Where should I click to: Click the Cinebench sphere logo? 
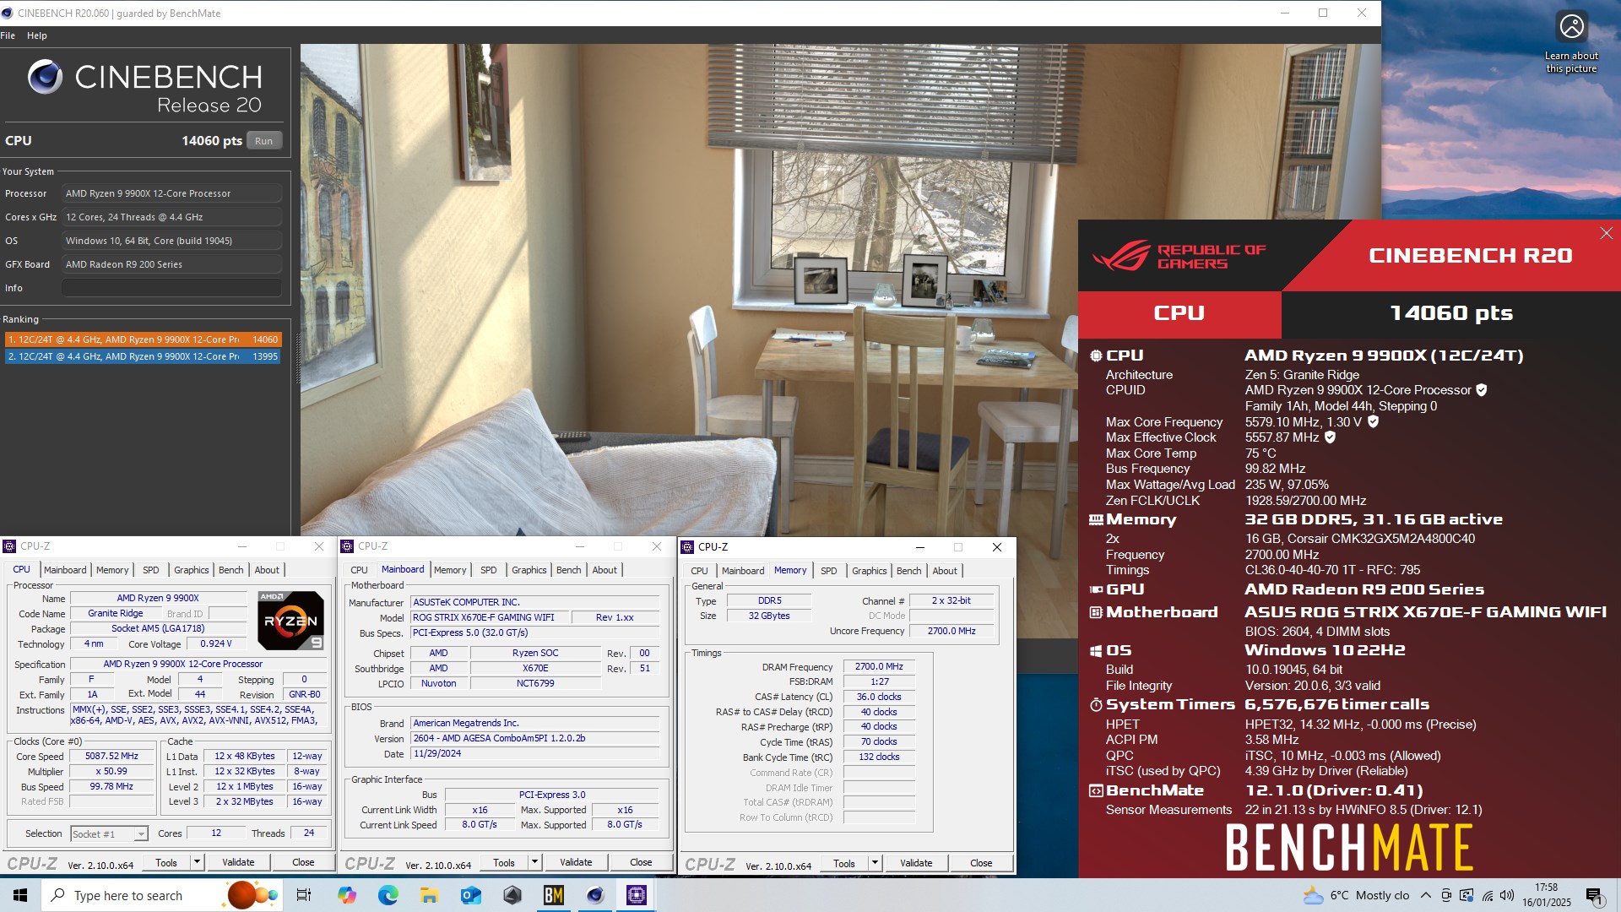45,77
